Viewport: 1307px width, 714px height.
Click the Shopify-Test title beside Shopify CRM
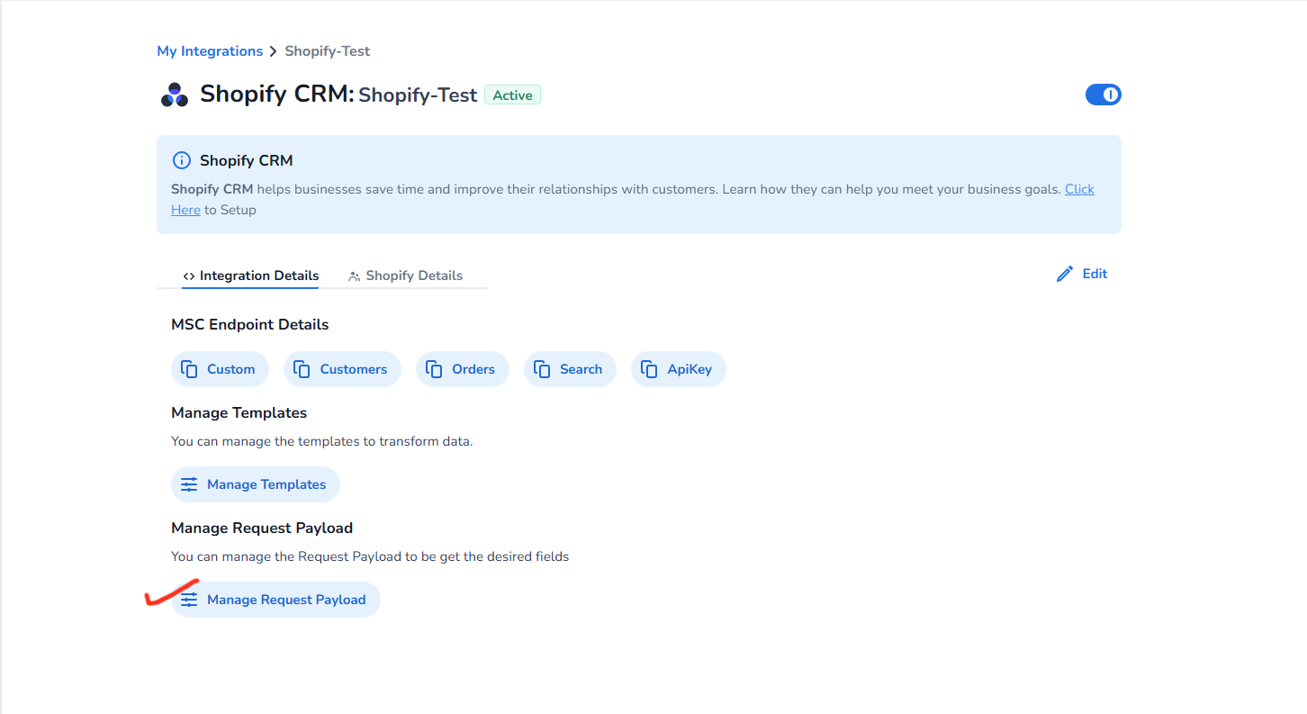(x=418, y=95)
